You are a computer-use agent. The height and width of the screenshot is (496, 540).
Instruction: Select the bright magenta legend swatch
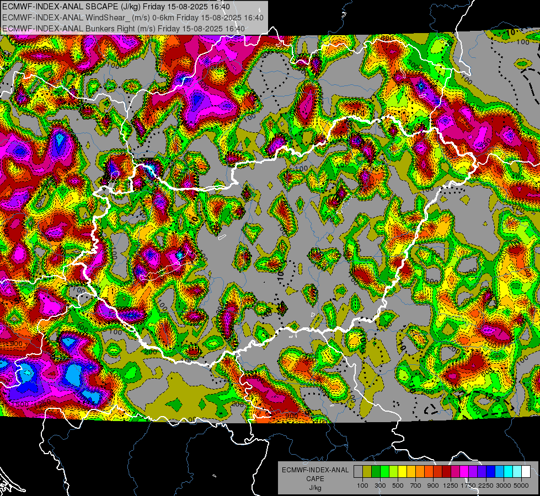click(464, 472)
